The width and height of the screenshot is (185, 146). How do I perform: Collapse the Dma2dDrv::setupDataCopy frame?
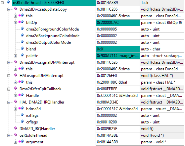(x=9, y=9)
